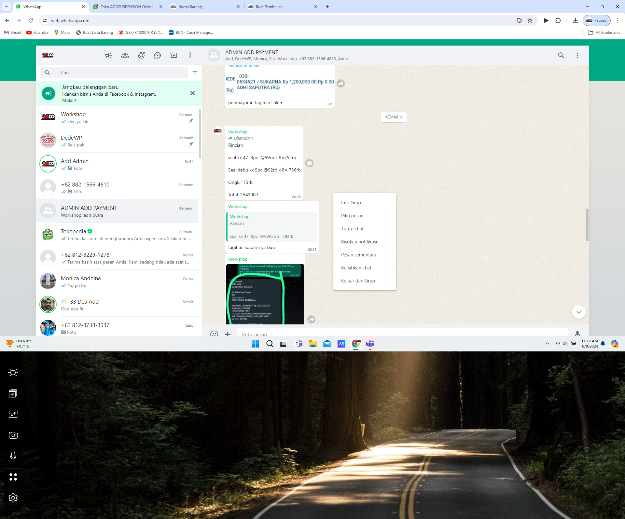Open the advertise megaphone icon in header
This screenshot has width=625, height=519.
[x=108, y=55]
